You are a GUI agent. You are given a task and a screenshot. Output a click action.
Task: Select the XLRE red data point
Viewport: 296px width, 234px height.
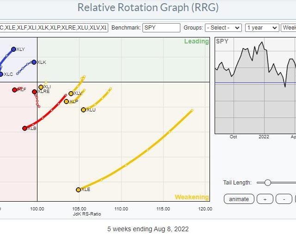(x=34, y=92)
